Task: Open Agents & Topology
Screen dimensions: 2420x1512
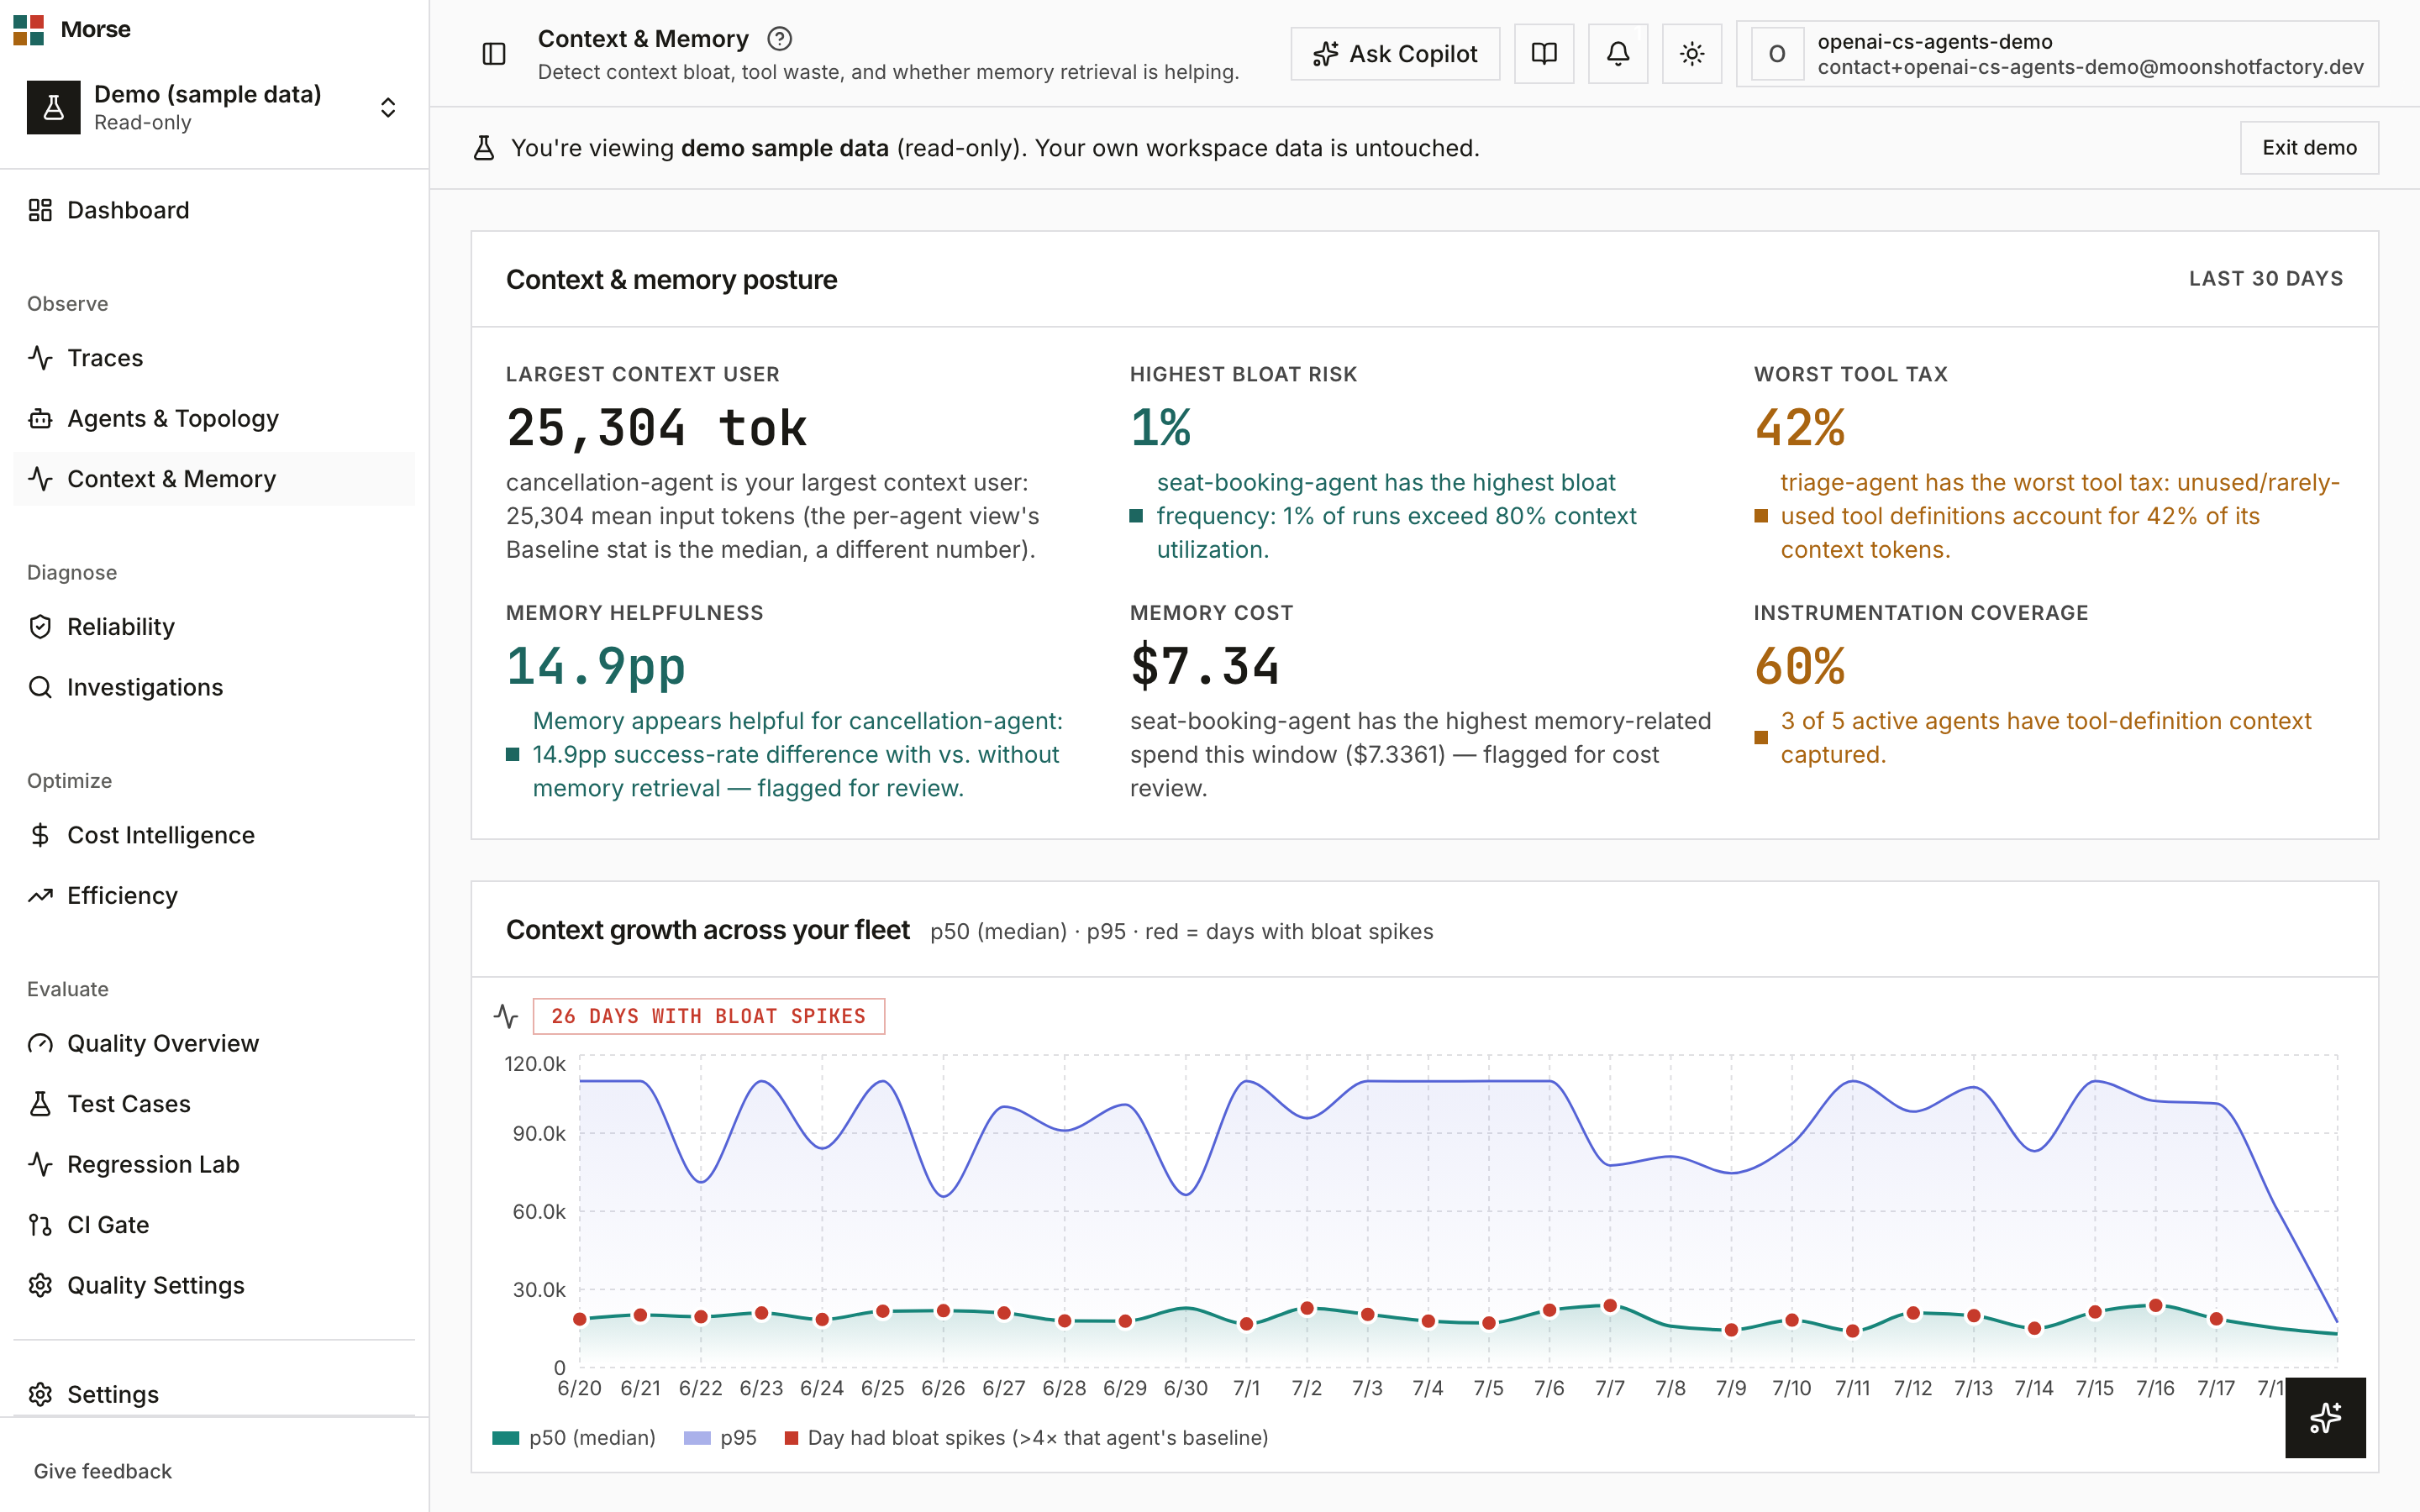Action: (214, 419)
